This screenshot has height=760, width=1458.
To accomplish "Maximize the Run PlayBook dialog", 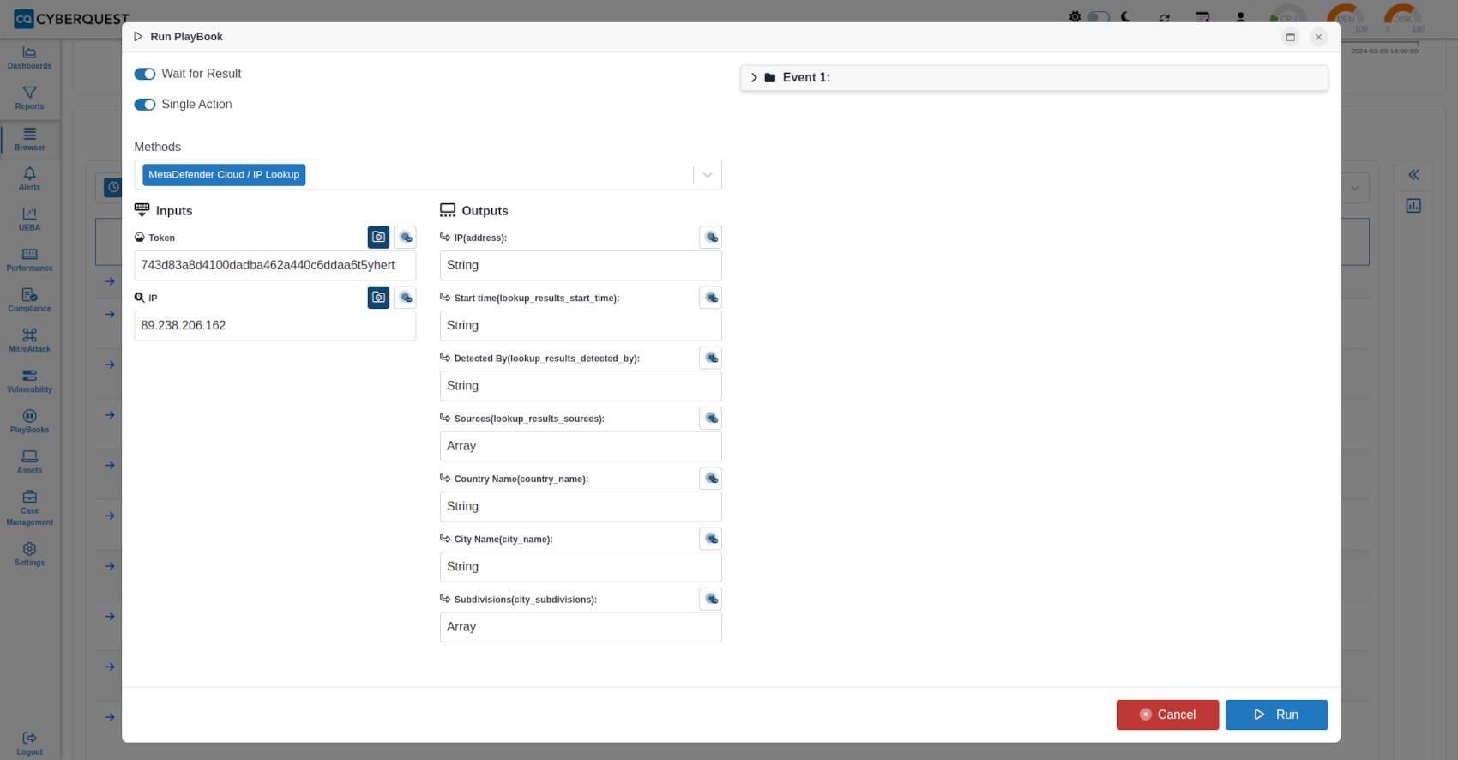I will [1290, 37].
